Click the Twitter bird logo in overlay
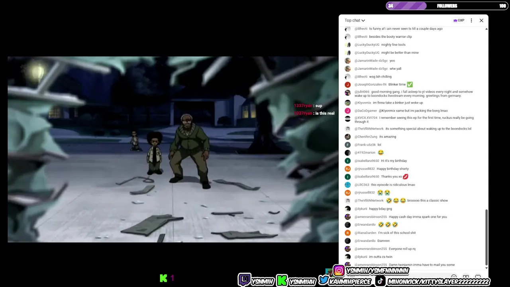Screen dimensions: 510x287 tap(324, 281)
